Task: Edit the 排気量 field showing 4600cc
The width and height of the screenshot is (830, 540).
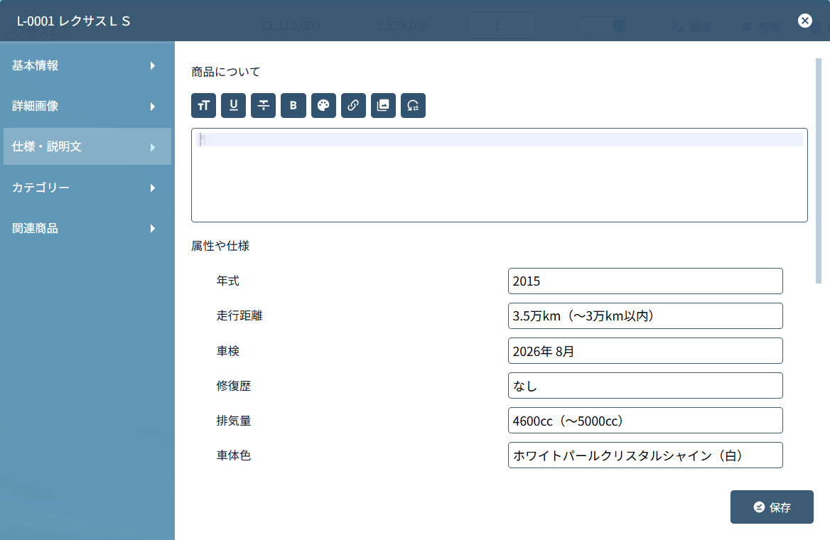Action: pos(645,421)
